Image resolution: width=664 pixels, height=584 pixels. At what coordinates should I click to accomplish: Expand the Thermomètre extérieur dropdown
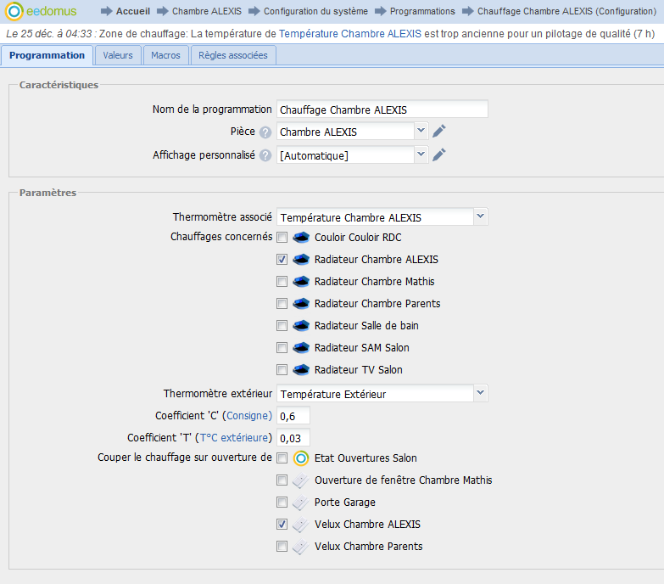tap(481, 393)
